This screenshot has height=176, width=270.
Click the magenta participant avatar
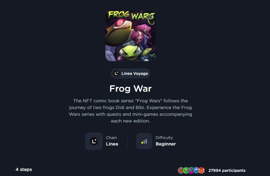(191, 170)
